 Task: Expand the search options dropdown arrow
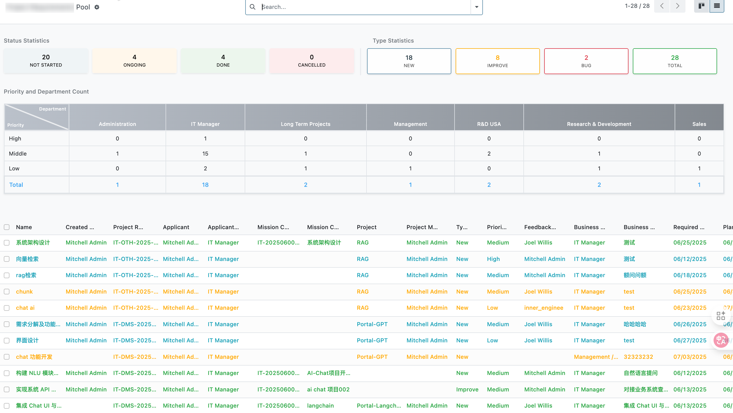[477, 7]
